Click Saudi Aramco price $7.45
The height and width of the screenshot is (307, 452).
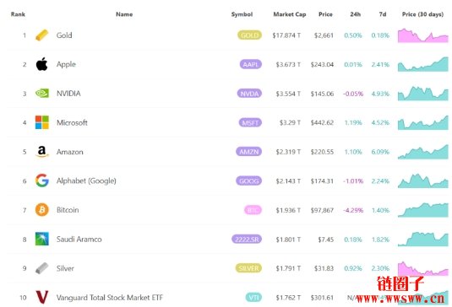326,240
